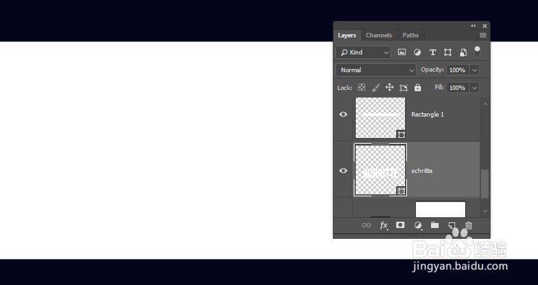The image size is (538, 285).
Task: Delete layer with trash icon
Action: click(x=468, y=225)
